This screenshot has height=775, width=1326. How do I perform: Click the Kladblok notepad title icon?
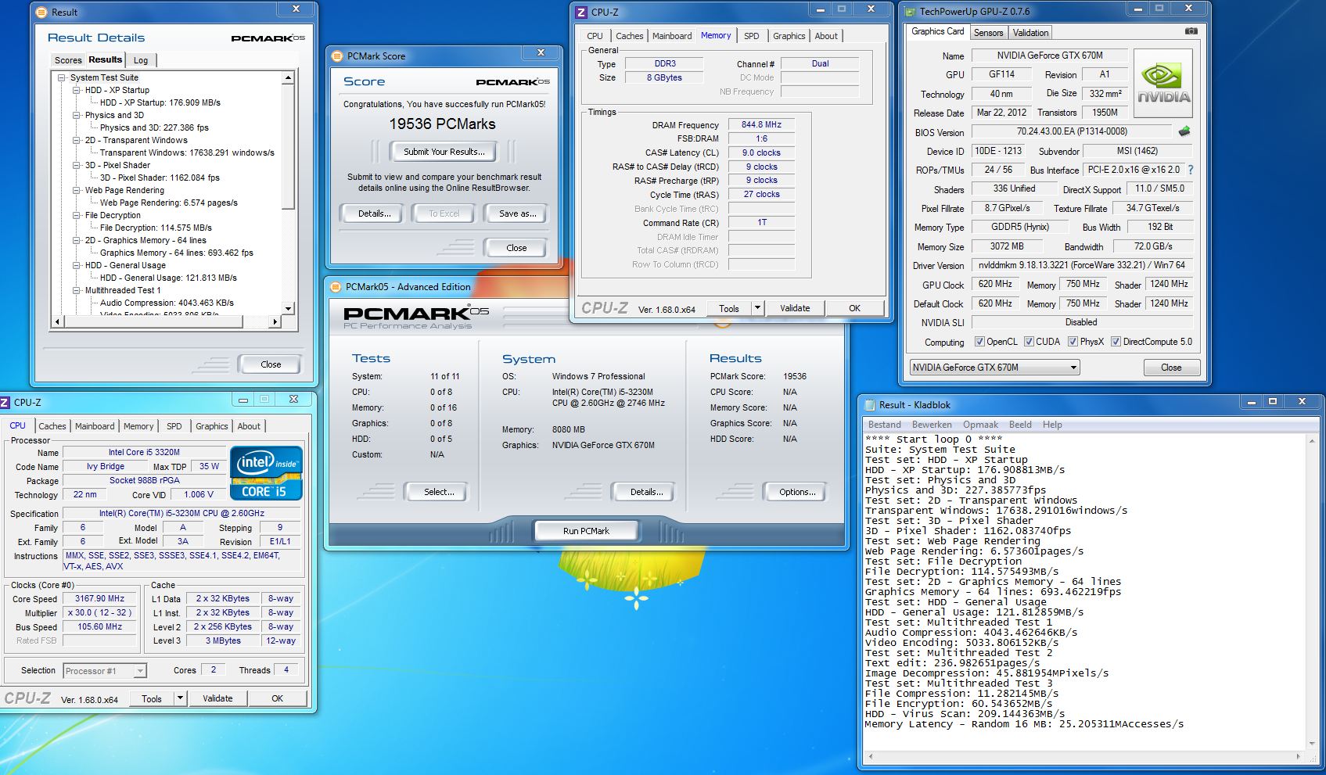870,405
